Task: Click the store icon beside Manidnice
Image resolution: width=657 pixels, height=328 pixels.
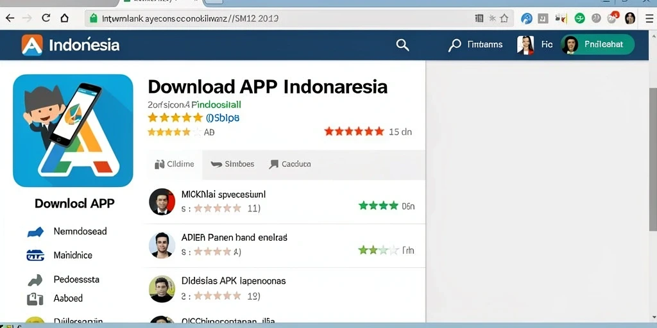Action: [35, 255]
